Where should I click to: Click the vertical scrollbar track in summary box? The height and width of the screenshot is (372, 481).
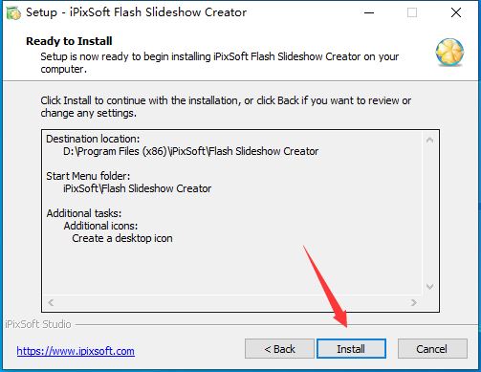tap(429, 213)
